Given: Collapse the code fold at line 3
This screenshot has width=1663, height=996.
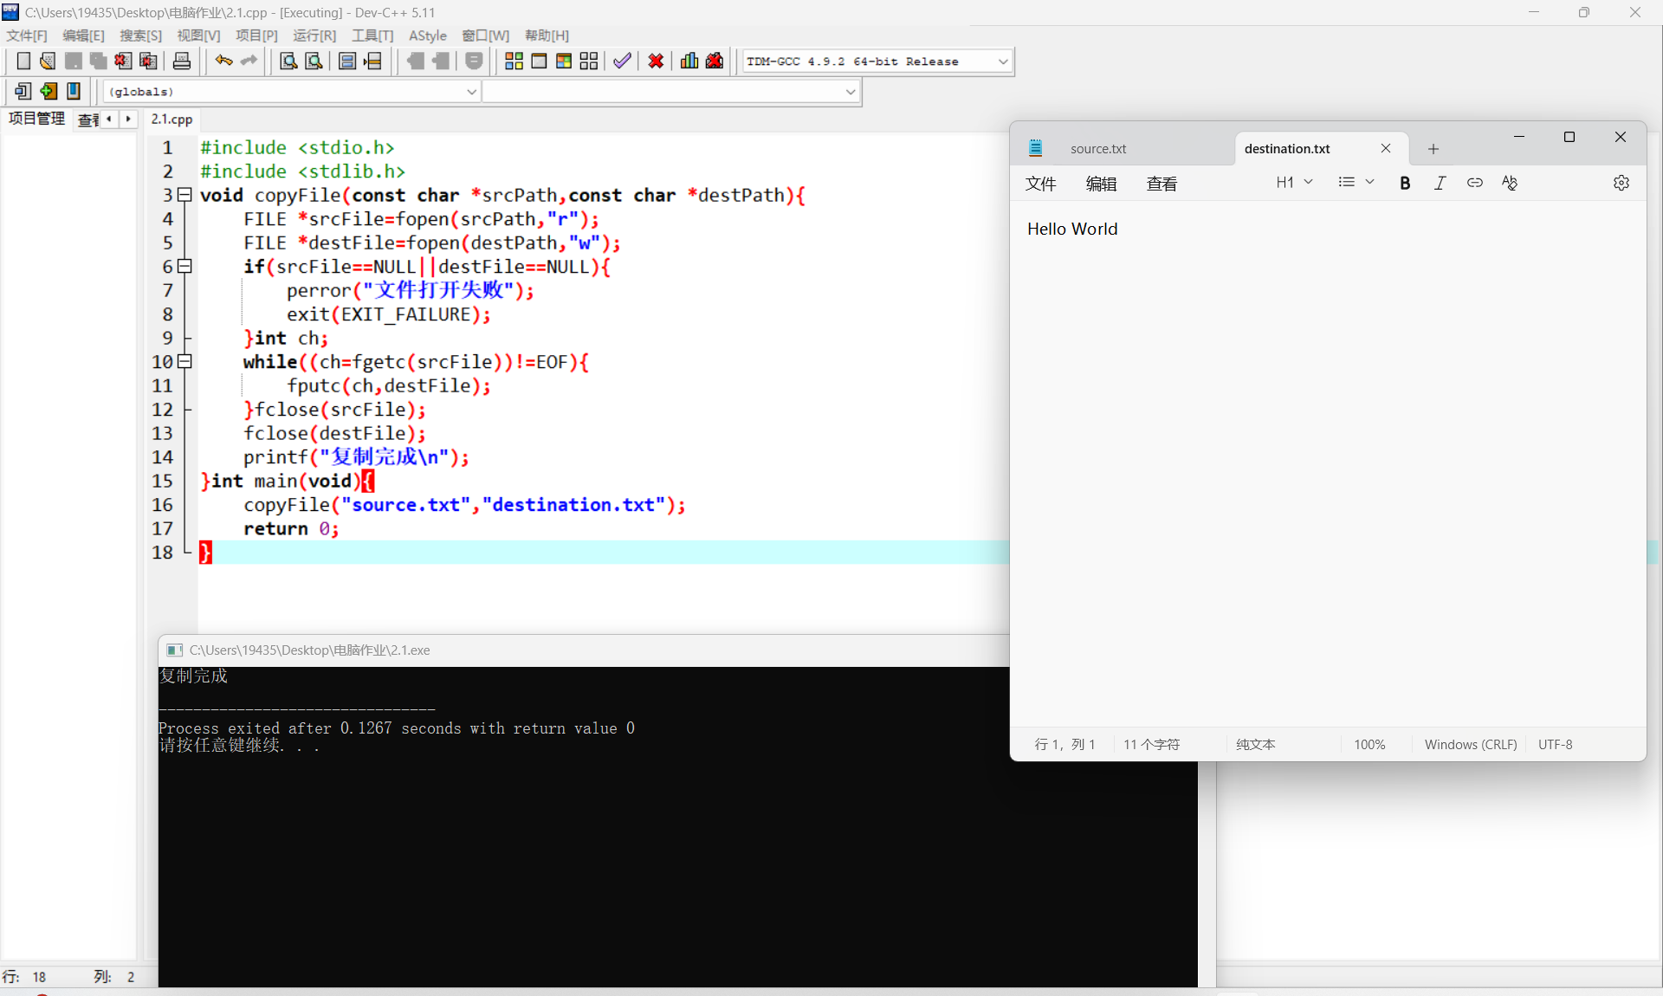Looking at the screenshot, I should pyautogui.click(x=184, y=196).
